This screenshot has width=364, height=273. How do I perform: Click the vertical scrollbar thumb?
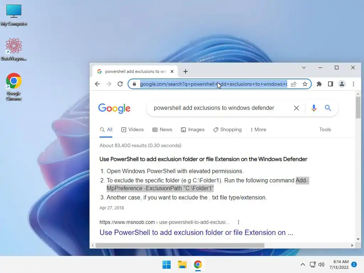click(358, 107)
